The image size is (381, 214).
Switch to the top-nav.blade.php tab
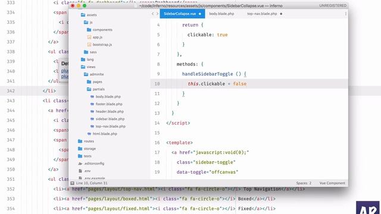[262, 14]
